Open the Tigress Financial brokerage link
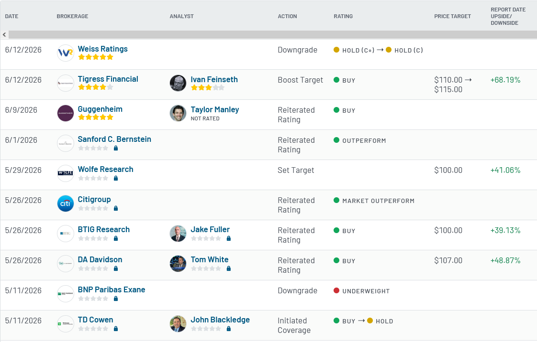Image resolution: width=537 pixels, height=342 pixels. [108, 79]
